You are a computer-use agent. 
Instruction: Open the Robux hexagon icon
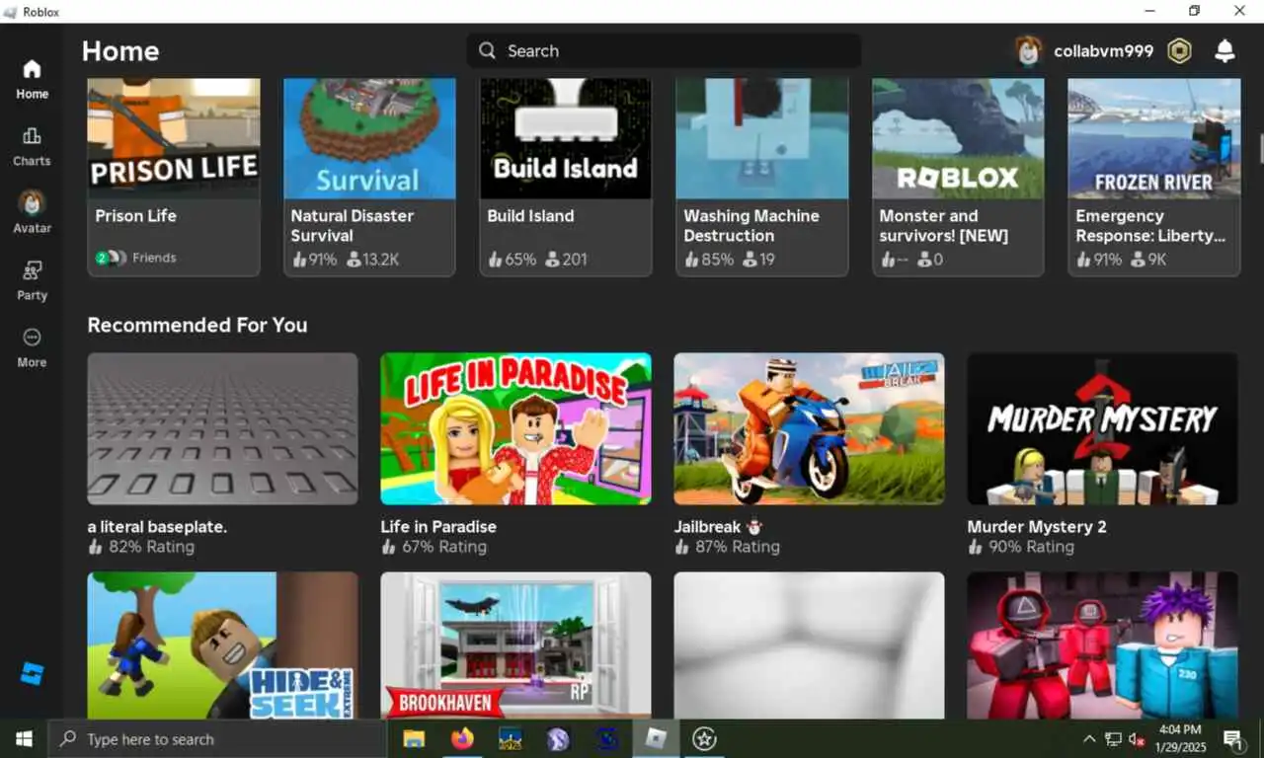click(1179, 51)
